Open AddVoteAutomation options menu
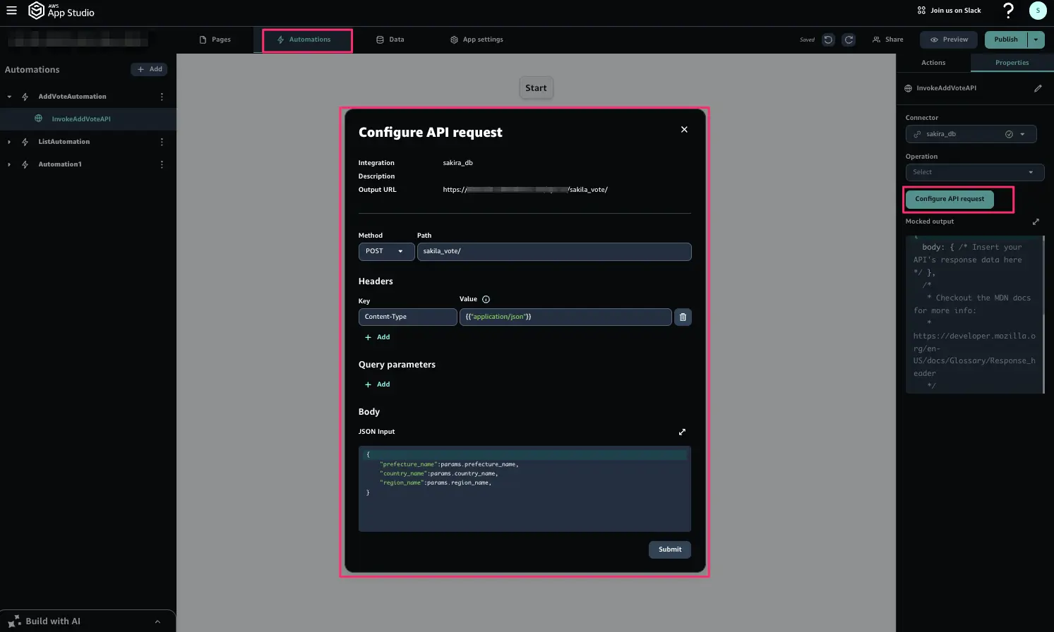Screen dimensions: 1054x632 pyautogui.click(x=162, y=97)
